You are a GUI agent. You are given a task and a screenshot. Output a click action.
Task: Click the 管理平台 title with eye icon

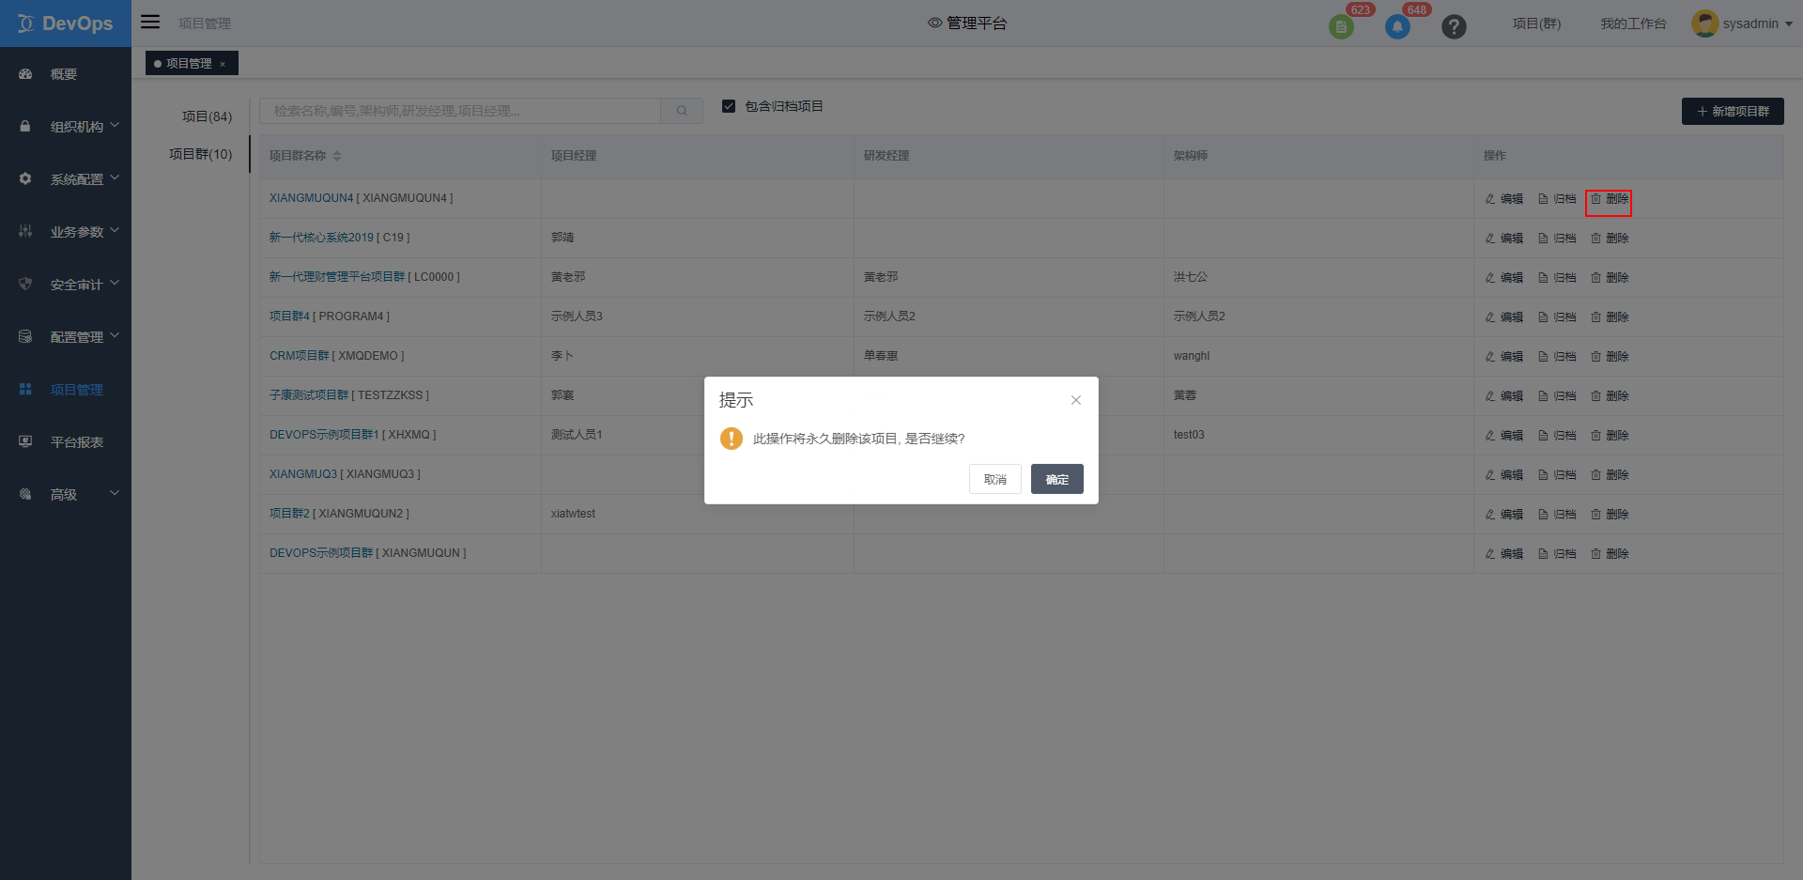(x=967, y=23)
